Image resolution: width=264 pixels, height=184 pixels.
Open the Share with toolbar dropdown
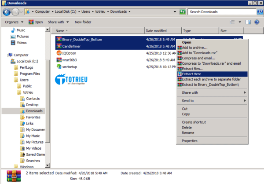pos(58,22)
